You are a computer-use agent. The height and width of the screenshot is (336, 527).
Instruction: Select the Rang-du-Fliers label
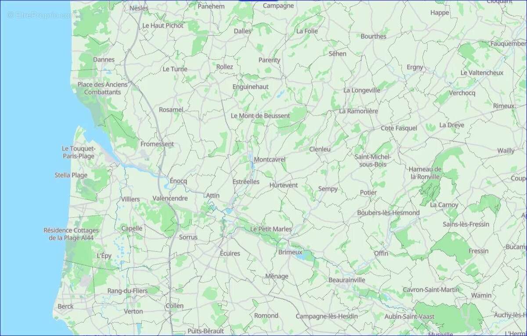coord(127,291)
